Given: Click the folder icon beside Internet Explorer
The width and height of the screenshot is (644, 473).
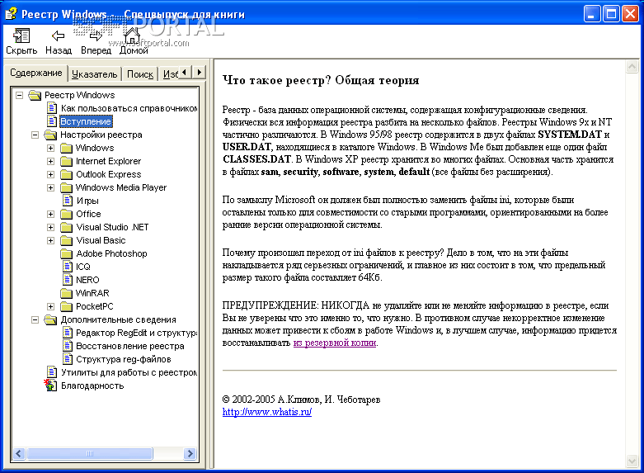Looking at the screenshot, I should [x=66, y=161].
